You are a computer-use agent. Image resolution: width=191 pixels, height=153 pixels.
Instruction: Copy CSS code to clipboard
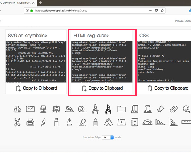(168, 88)
